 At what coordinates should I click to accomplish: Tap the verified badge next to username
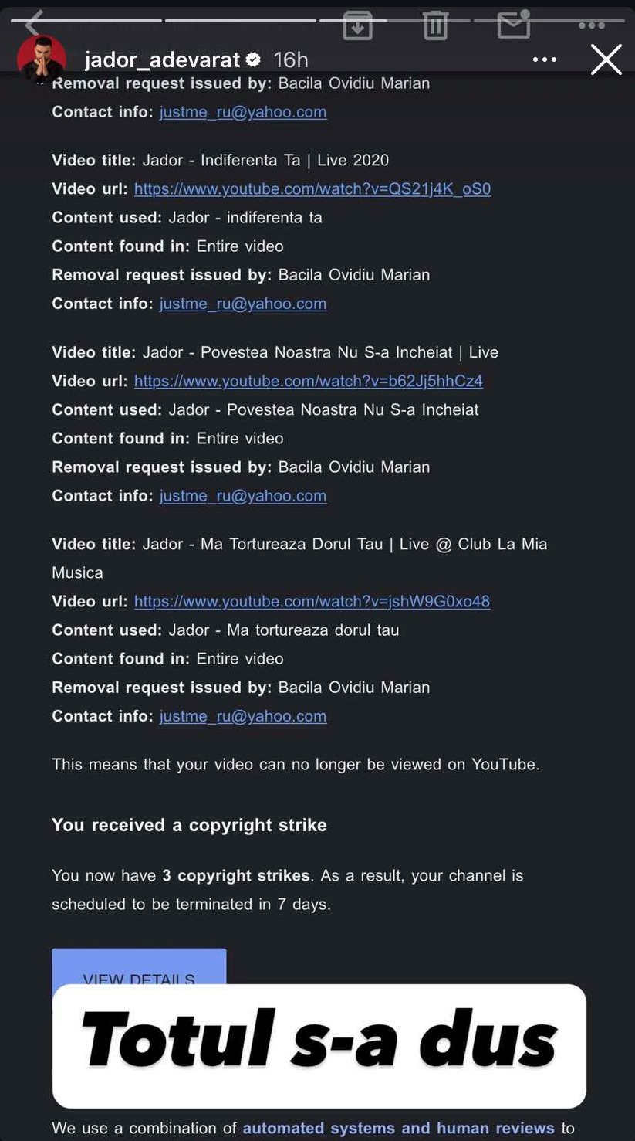[x=252, y=59]
